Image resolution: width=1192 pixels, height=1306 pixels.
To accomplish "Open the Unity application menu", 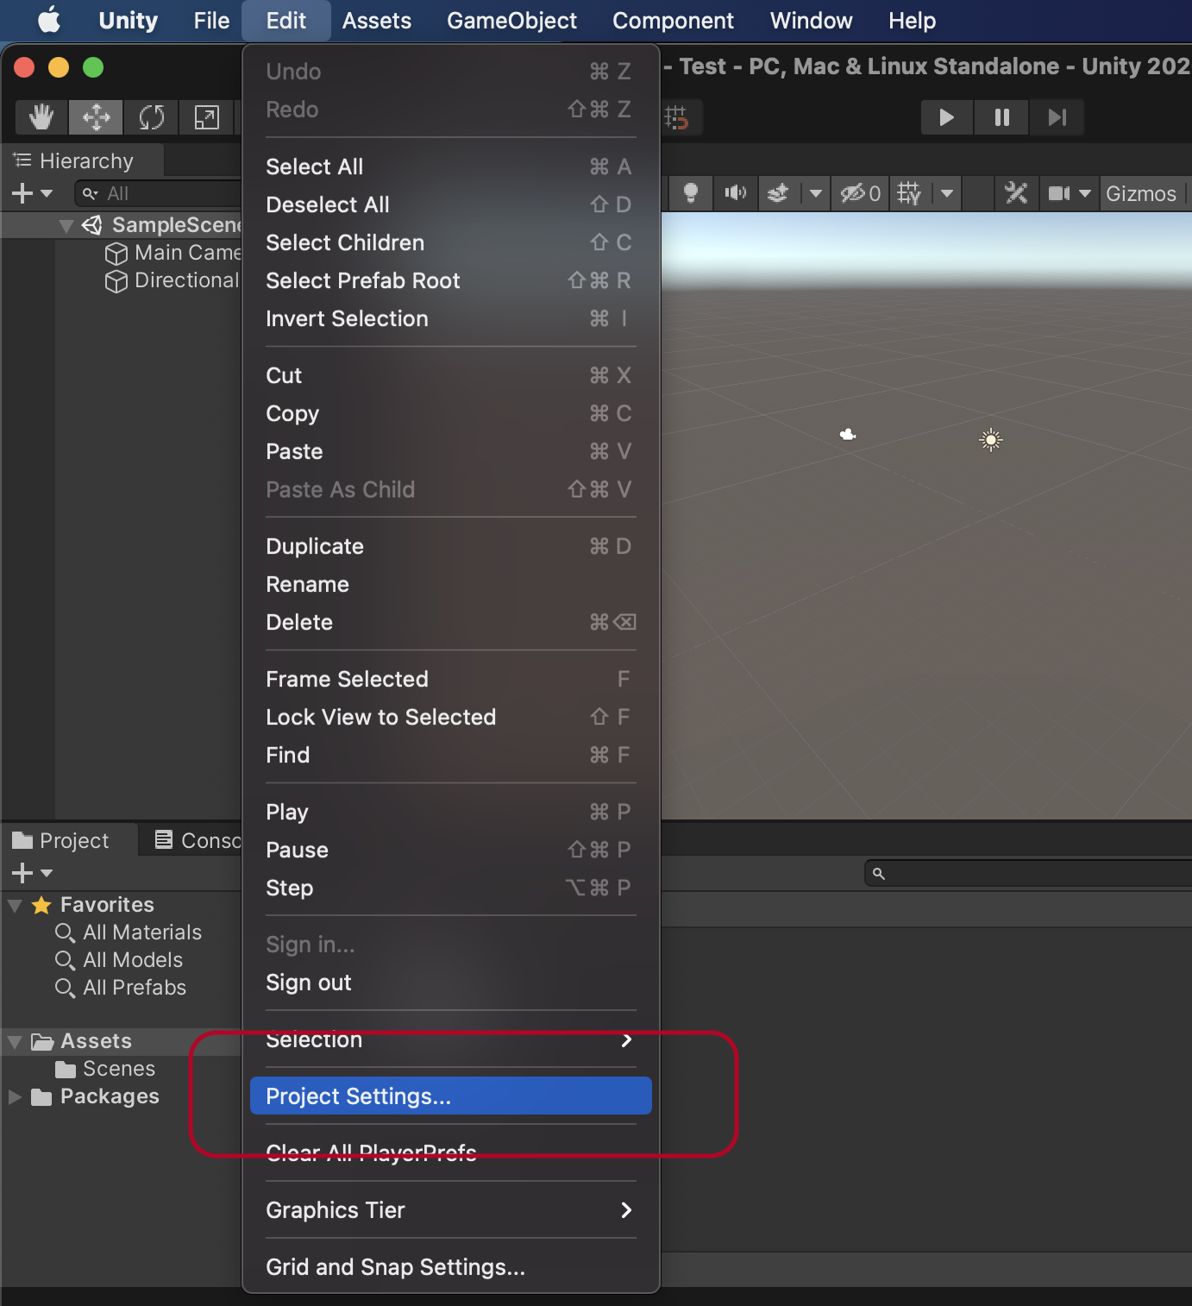I will pos(129,21).
